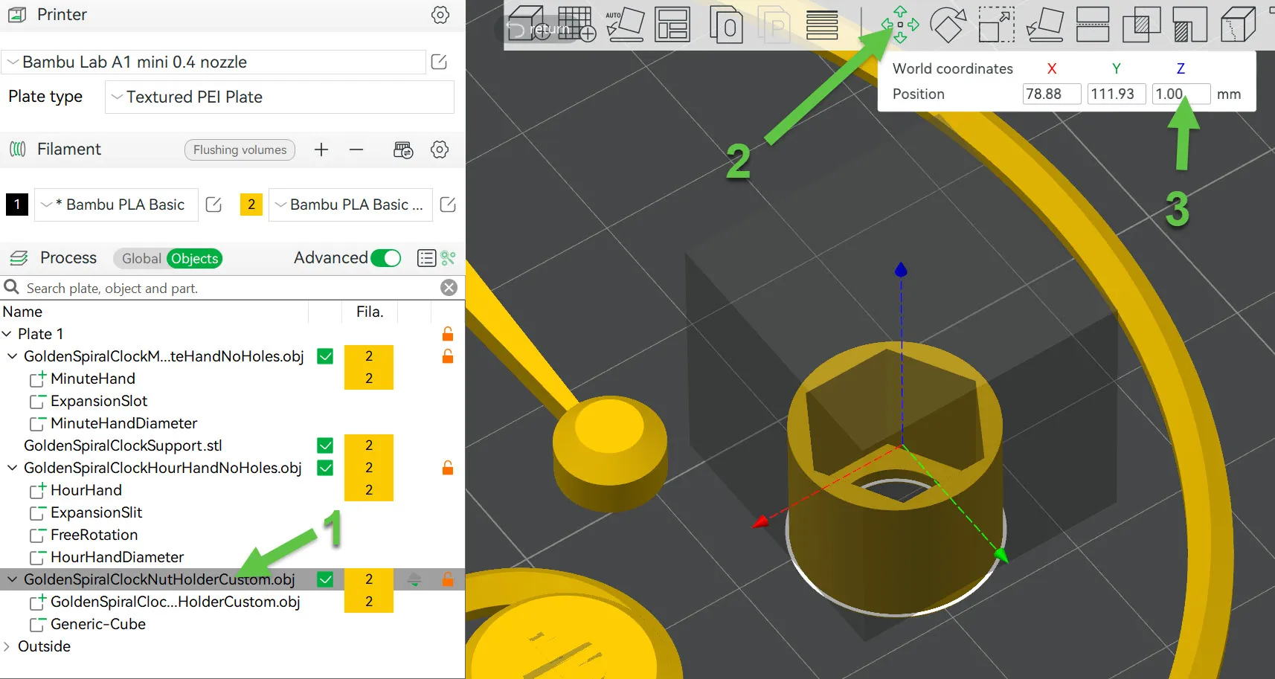Open the Mesh boolean tool
The image size is (1275, 679).
tap(1141, 24)
